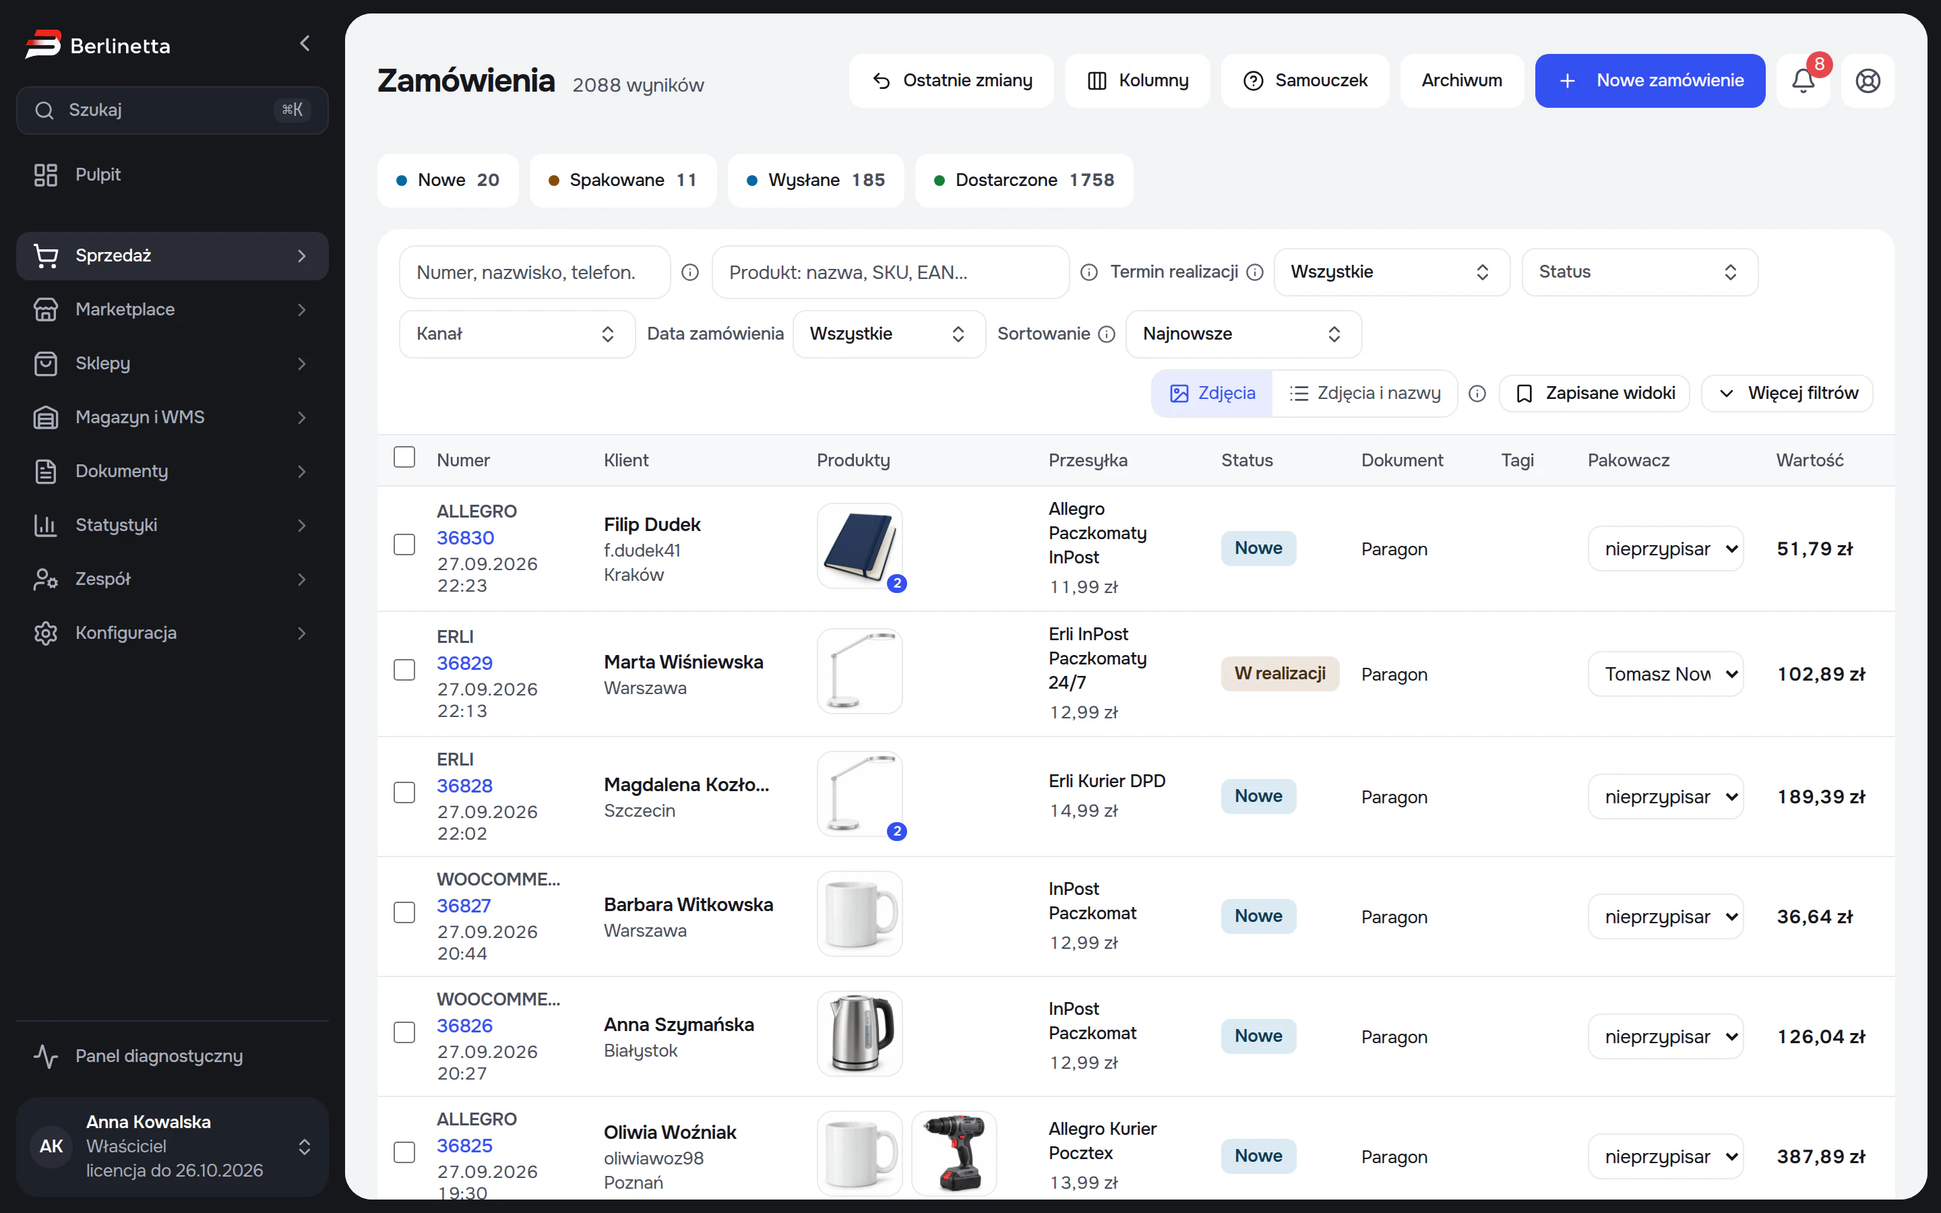Check the box for order 36829
Image resolution: width=1941 pixels, height=1213 pixels.
(x=404, y=670)
